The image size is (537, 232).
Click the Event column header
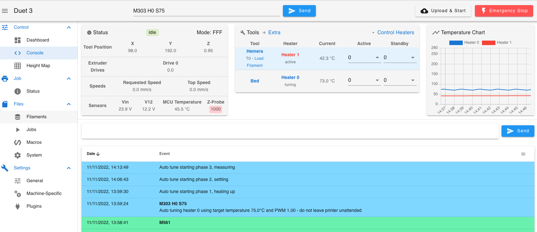pyautogui.click(x=164, y=154)
